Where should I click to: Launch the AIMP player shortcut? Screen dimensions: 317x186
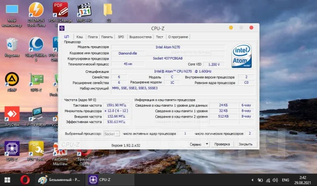point(12,82)
